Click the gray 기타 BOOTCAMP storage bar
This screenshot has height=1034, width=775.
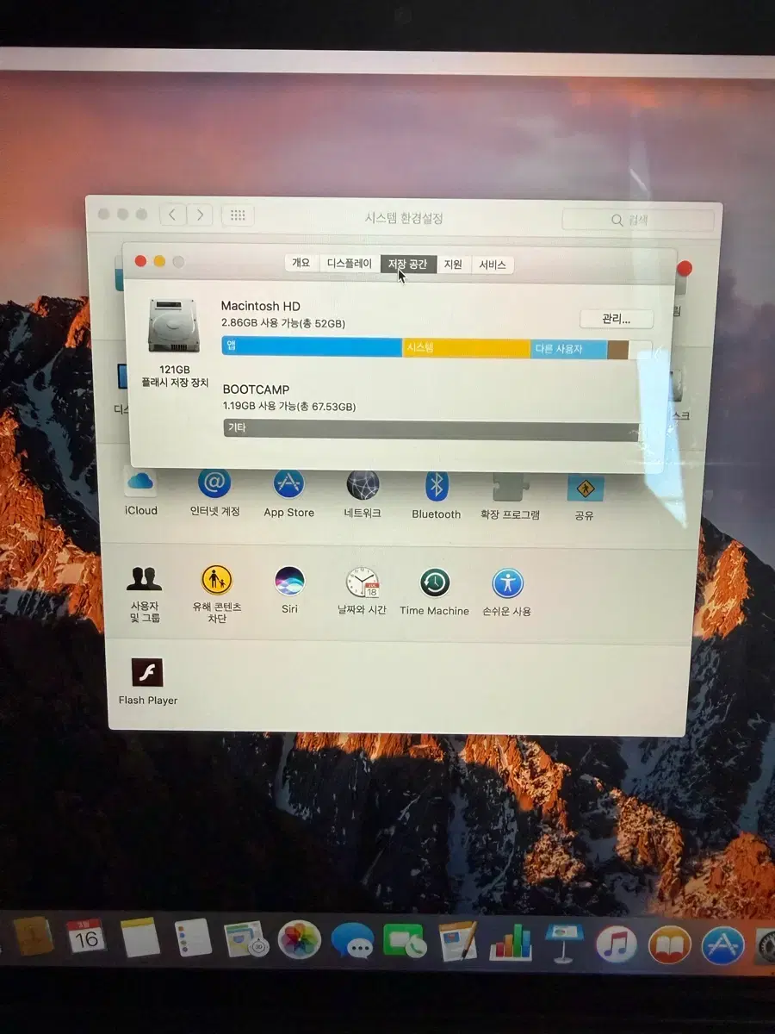[x=431, y=430]
